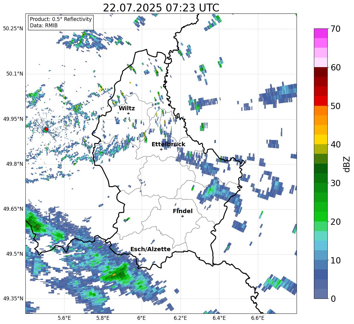
Task: Click the bright red colorbar swatch above 50
Action: coord(321,101)
